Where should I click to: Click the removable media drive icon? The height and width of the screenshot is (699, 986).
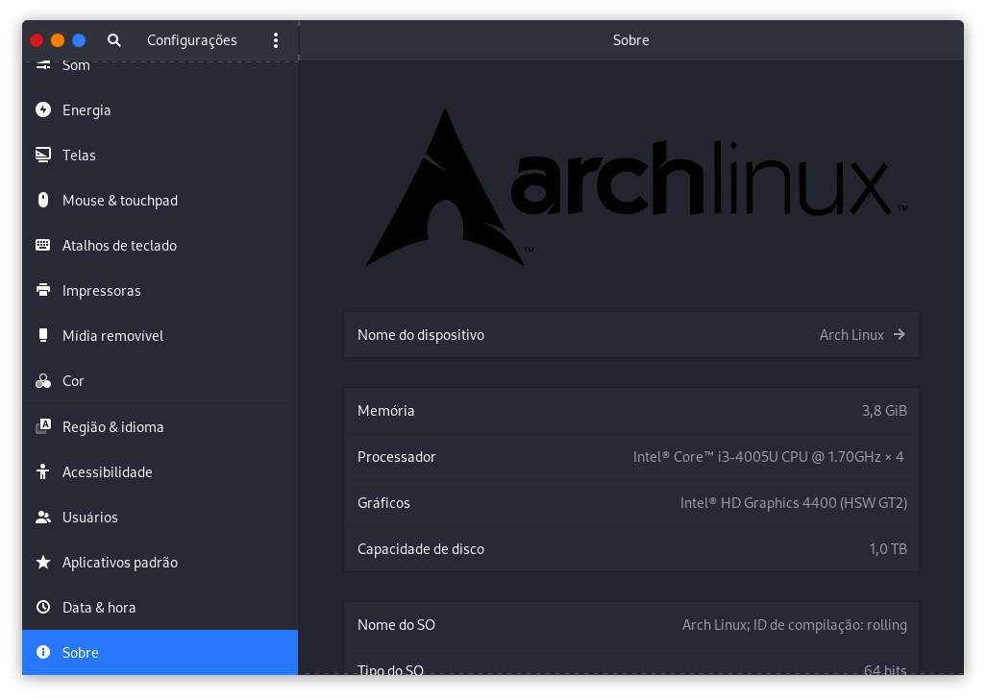[42, 335]
